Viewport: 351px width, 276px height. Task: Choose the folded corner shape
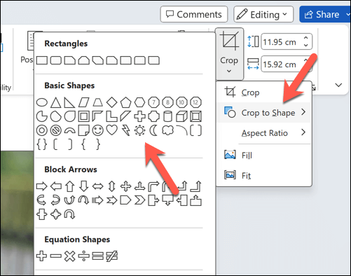click(84, 130)
